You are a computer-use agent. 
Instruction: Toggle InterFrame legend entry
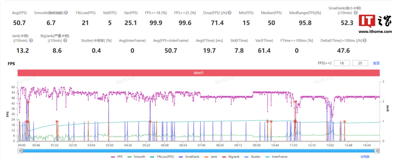(x=276, y=157)
